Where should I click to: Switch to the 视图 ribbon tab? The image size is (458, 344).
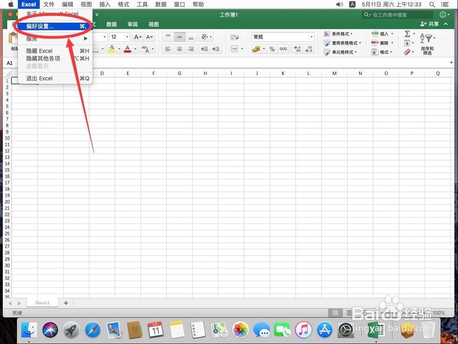pos(153,24)
